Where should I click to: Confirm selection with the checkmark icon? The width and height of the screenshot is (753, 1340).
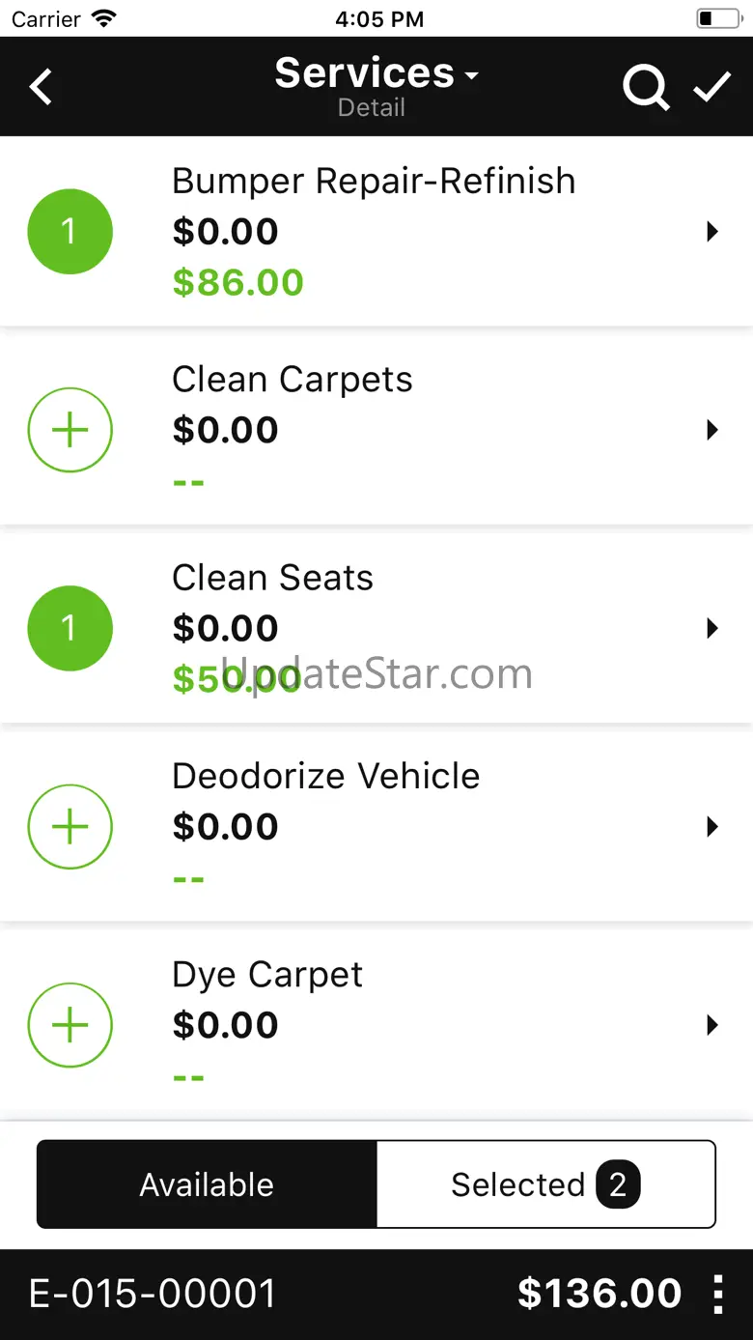click(x=712, y=87)
